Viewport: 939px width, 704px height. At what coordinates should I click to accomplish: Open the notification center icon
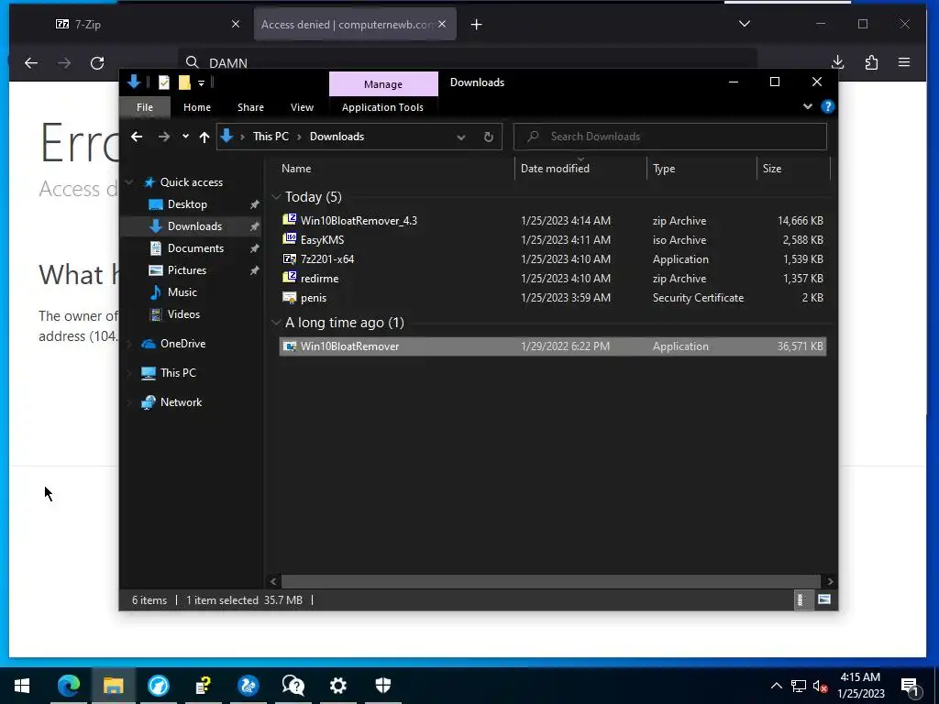[x=911, y=687]
